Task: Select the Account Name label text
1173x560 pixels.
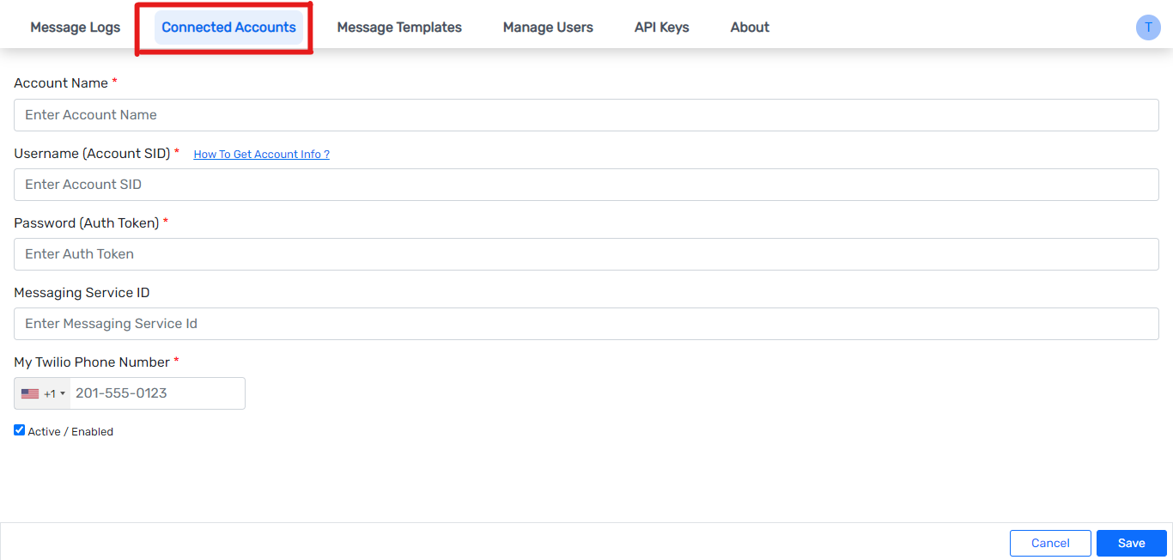Action: pos(61,83)
